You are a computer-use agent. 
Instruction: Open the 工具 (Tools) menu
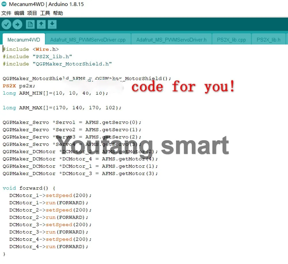point(45,13)
